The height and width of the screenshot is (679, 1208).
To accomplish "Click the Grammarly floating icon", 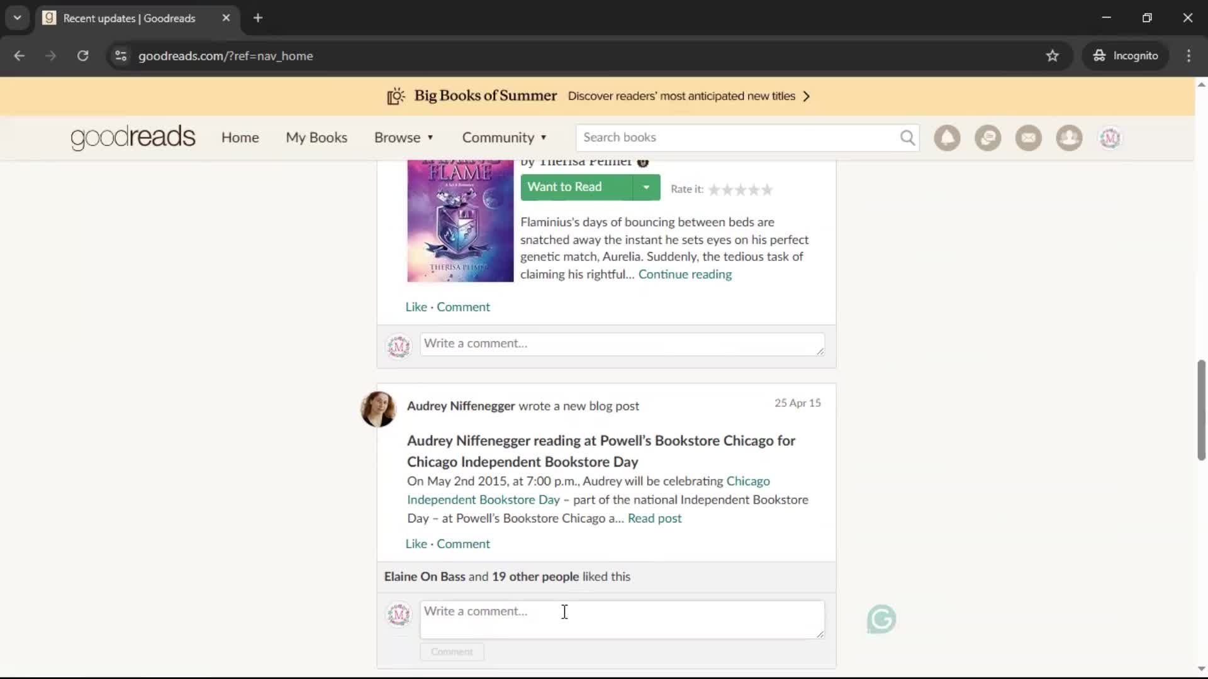I will pyautogui.click(x=881, y=619).
